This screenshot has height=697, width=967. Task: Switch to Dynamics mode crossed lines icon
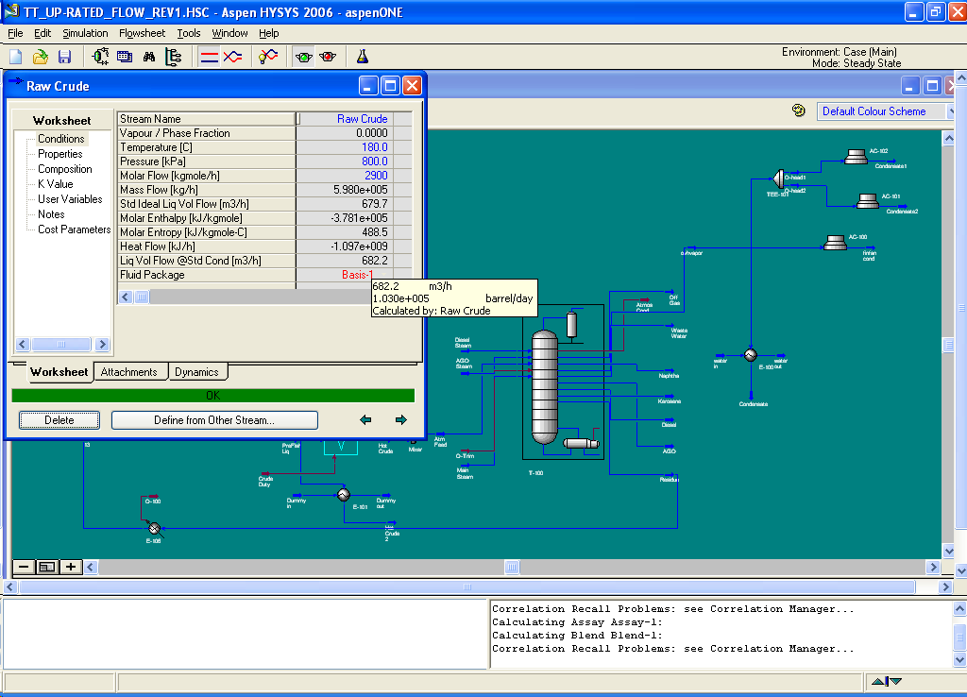232,58
